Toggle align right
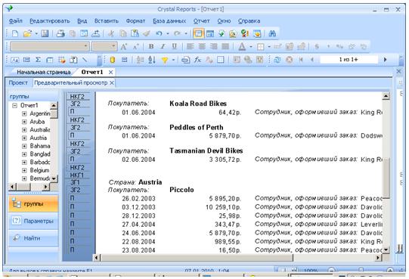This screenshot has width=409, height=279. (214, 47)
